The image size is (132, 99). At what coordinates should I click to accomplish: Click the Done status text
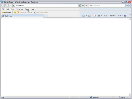[x=3, y=97]
